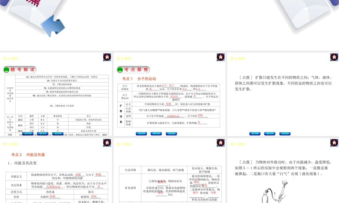Screen dimensions: 339x203
Task: Click the middle blue nav button on 扩散 点拨 slide
Action: click(270, 134)
